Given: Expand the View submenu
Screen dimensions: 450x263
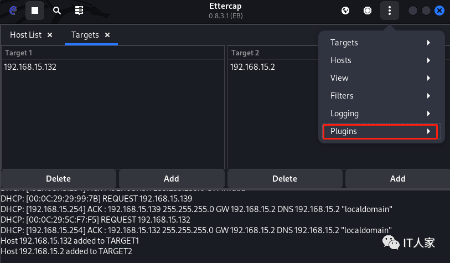Looking at the screenshot, I should (x=381, y=78).
